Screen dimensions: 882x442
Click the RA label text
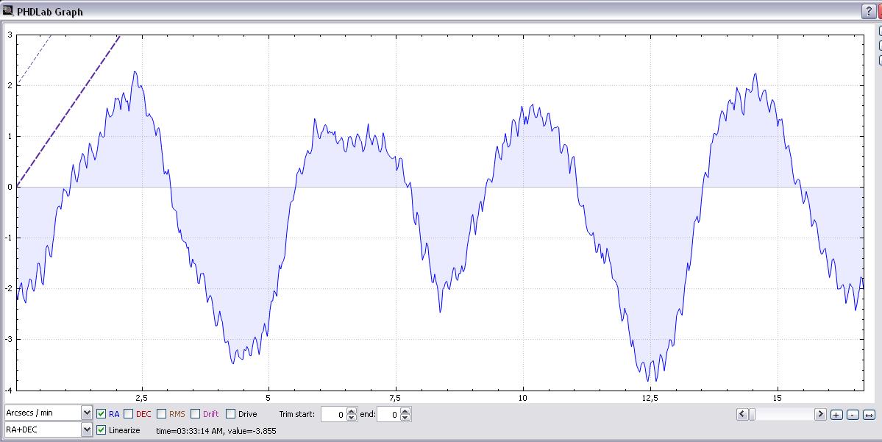(x=114, y=414)
